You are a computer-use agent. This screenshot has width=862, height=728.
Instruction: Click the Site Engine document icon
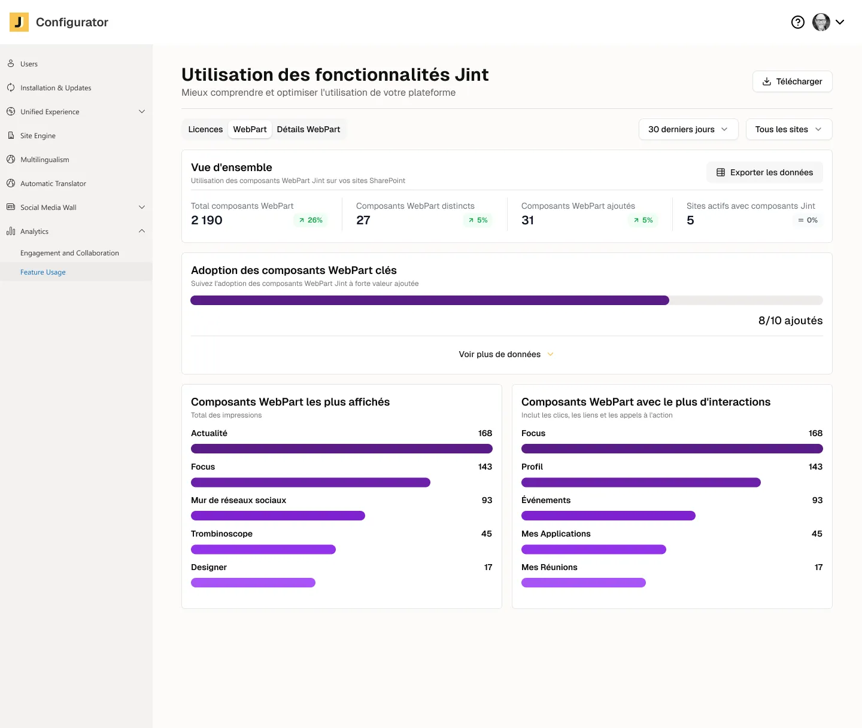tap(11, 135)
